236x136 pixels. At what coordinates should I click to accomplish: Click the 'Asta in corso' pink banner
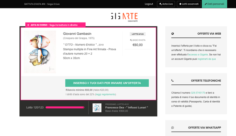[55, 25]
